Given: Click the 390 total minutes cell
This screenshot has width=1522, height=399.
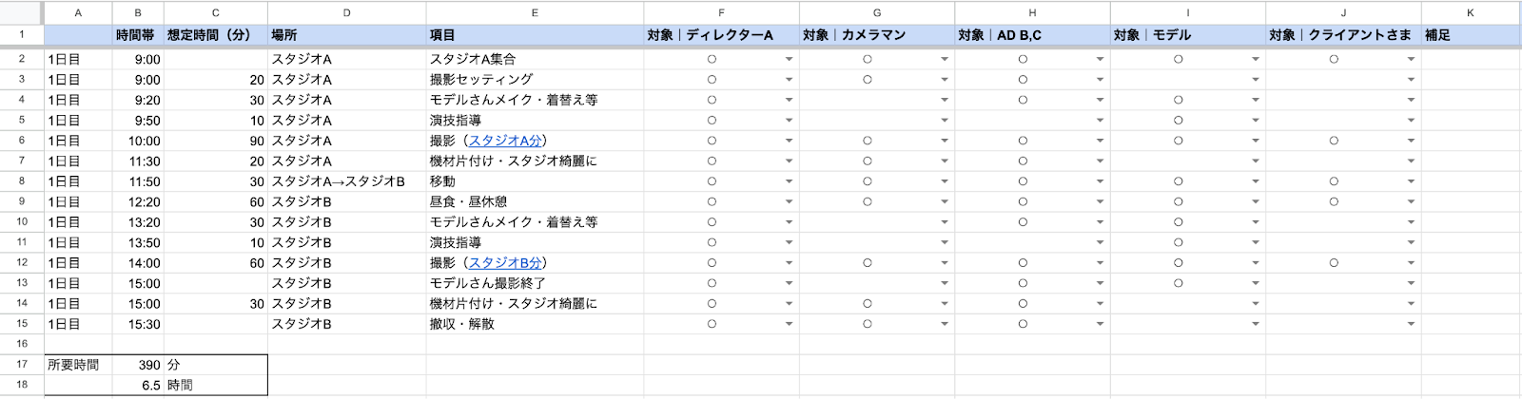Looking at the screenshot, I should [x=139, y=365].
